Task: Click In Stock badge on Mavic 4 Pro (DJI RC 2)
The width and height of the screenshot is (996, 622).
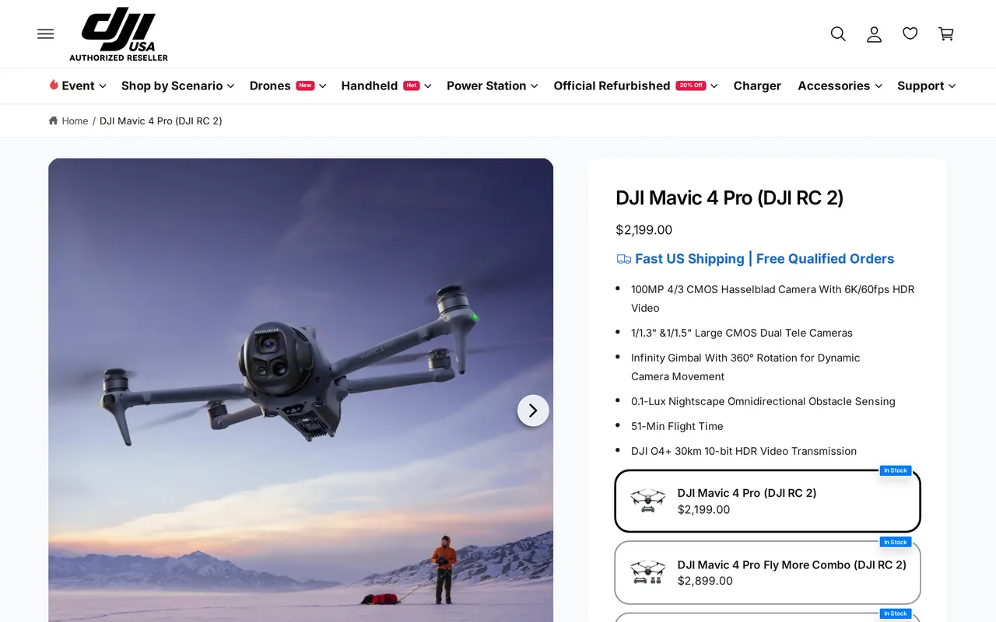Action: pos(895,470)
